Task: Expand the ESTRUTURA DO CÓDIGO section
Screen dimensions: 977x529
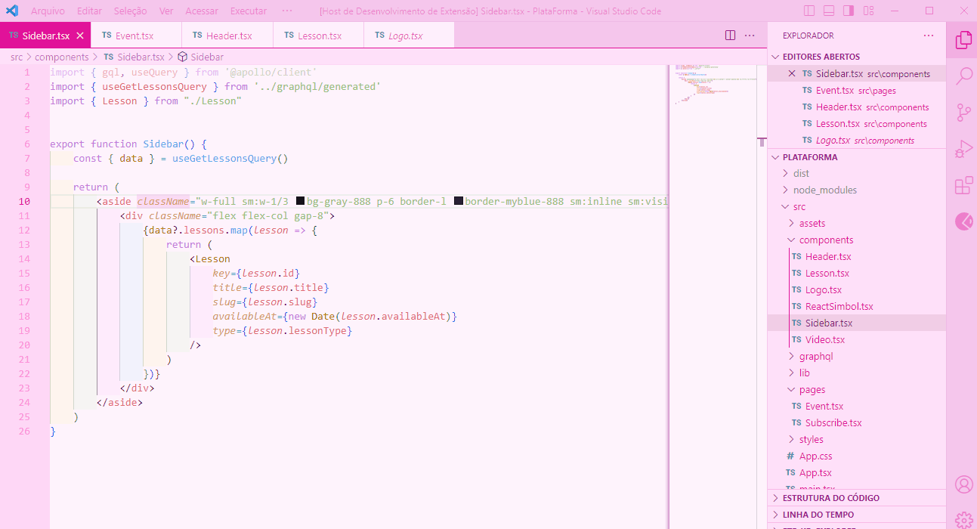Action: (x=831, y=497)
